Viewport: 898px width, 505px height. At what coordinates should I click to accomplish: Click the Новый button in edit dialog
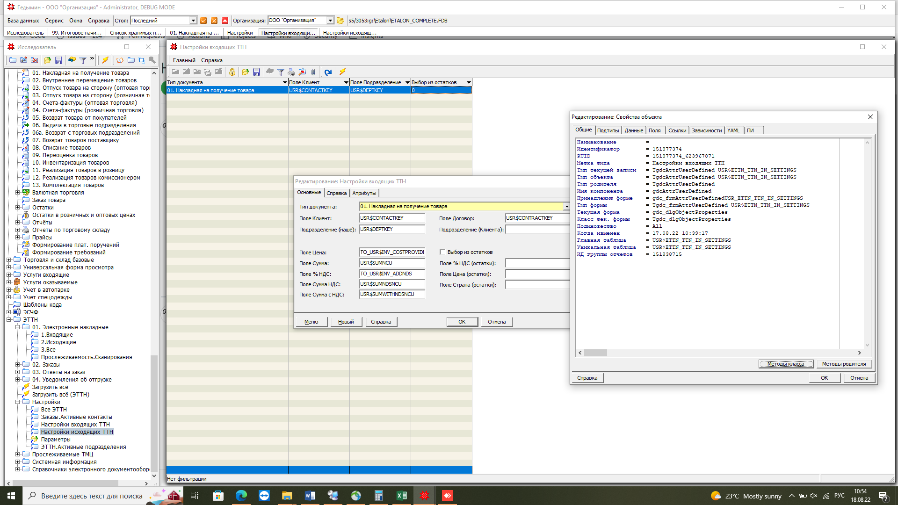point(346,322)
